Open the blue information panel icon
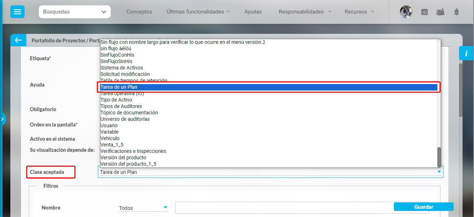Screen dimensions: 474x217 click(x=466, y=53)
